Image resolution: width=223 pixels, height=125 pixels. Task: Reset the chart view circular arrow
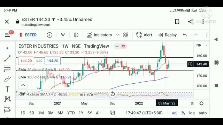(x=113, y=94)
